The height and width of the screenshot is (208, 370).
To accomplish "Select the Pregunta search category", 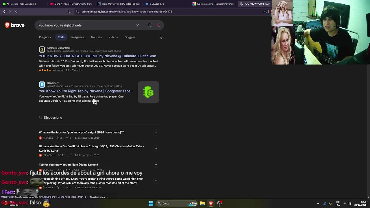I will point(45,37).
